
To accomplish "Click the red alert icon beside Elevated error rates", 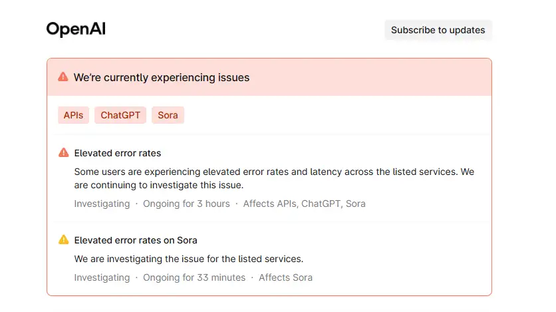I will 64,153.
